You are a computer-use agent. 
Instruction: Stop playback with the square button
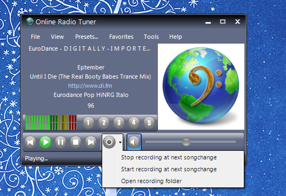tap(76, 142)
